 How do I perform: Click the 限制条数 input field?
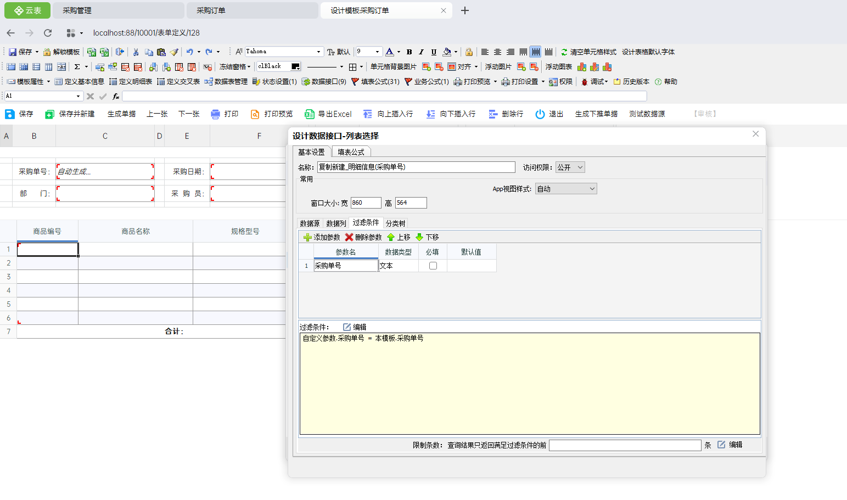pos(625,445)
